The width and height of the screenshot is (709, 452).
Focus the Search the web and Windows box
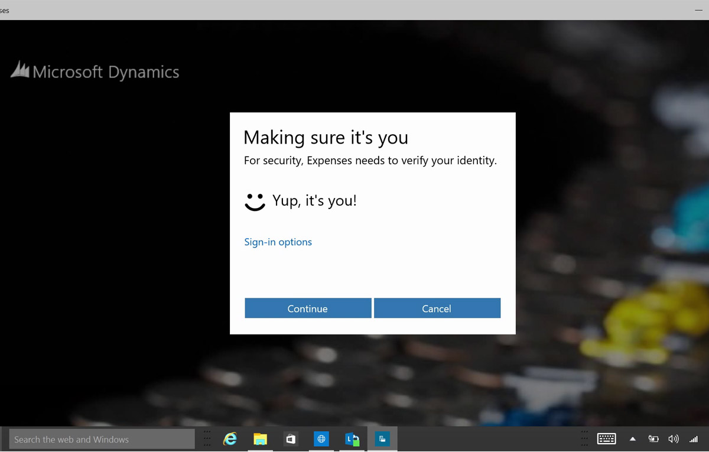(x=102, y=440)
